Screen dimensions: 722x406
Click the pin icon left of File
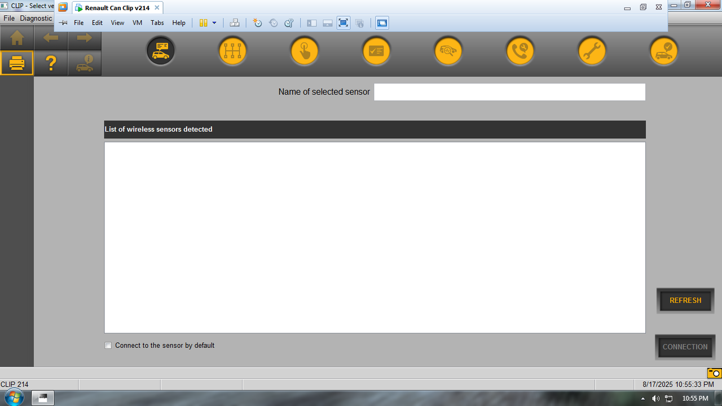pos(63,23)
